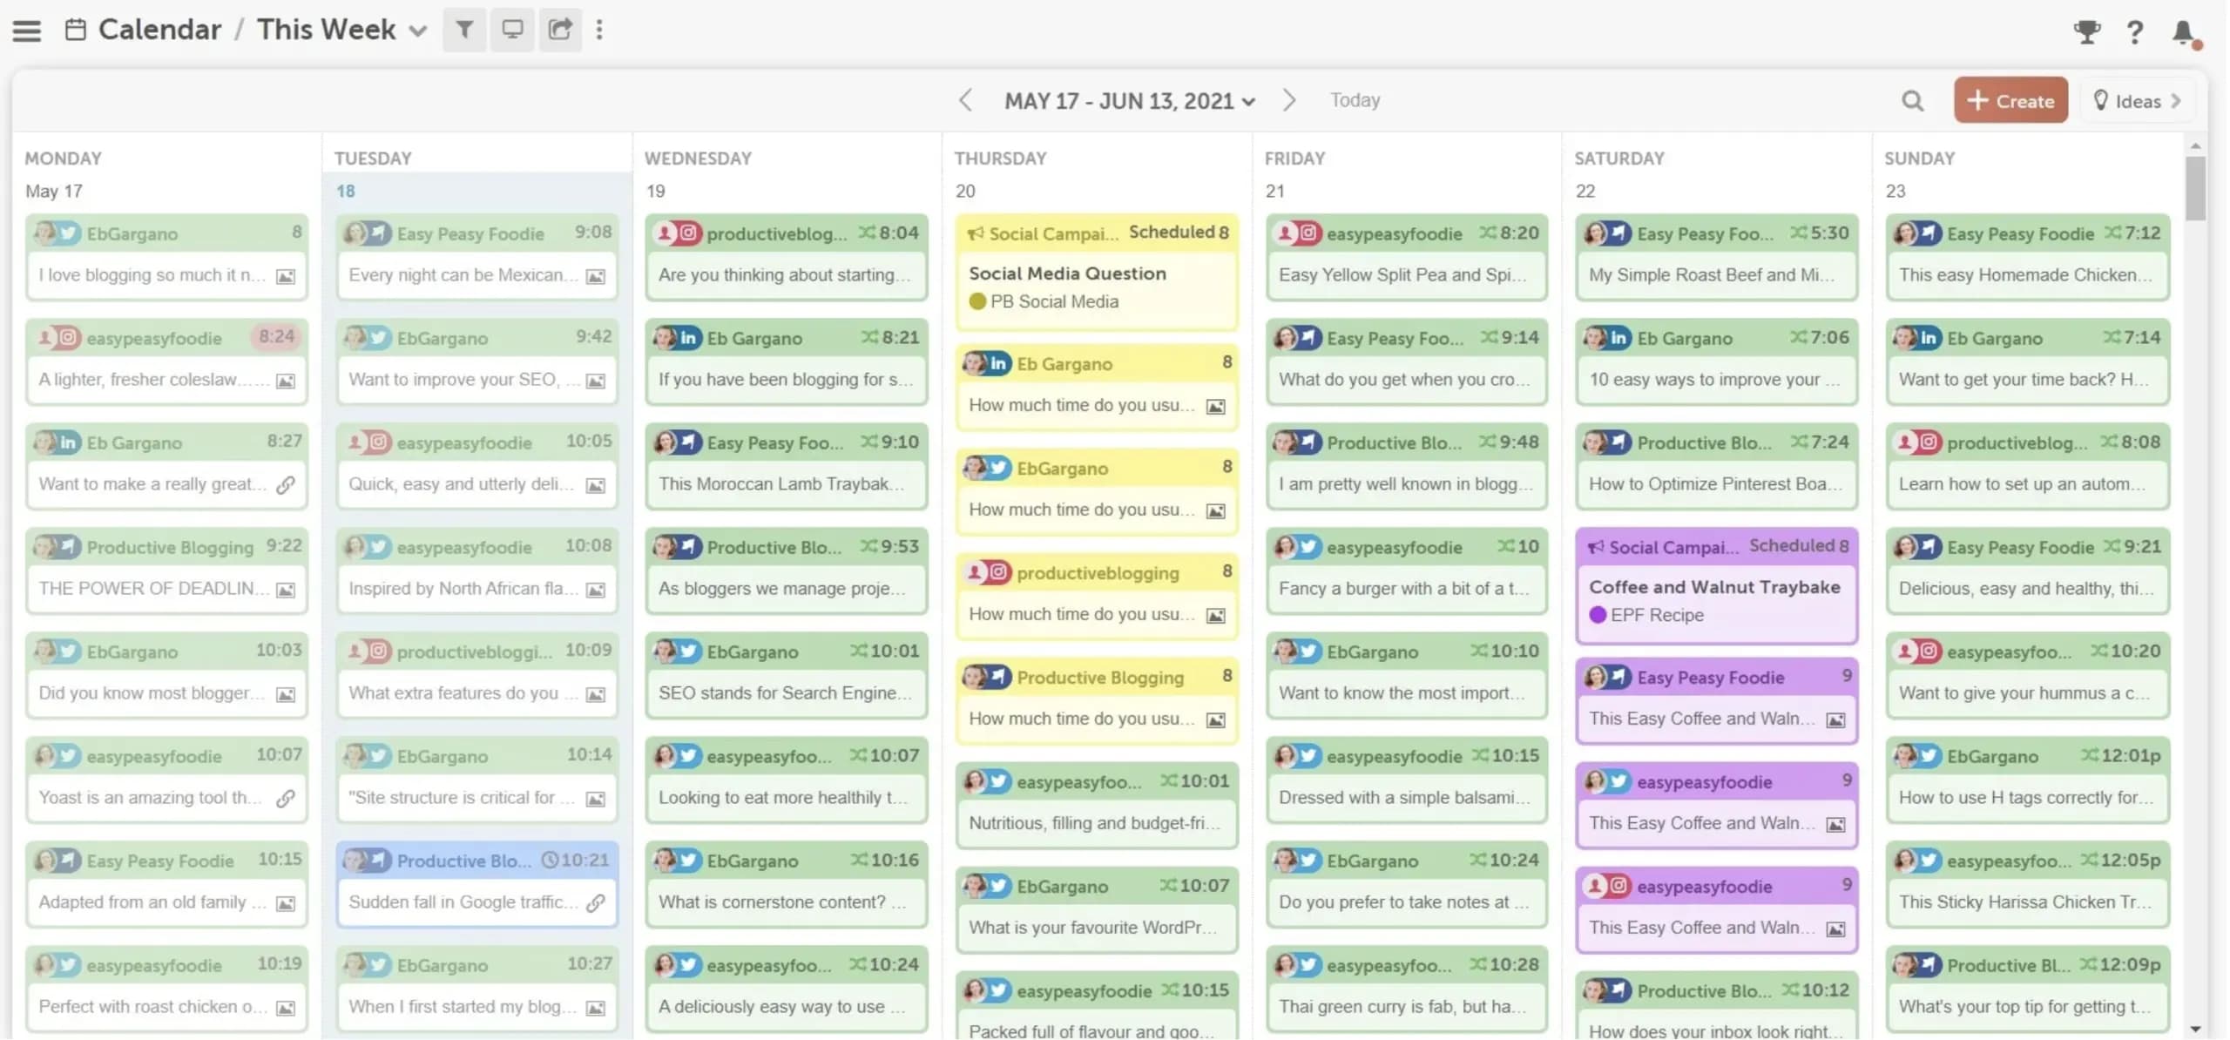
Task: Open the filter options funnel icon
Action: pyautogui.click(x=464, y=29)
